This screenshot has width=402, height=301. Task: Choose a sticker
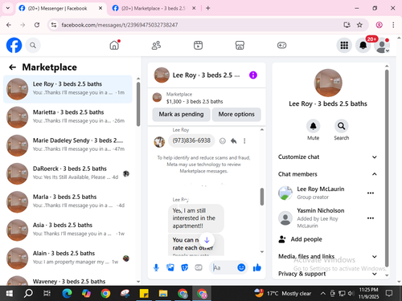click(185, 267)
